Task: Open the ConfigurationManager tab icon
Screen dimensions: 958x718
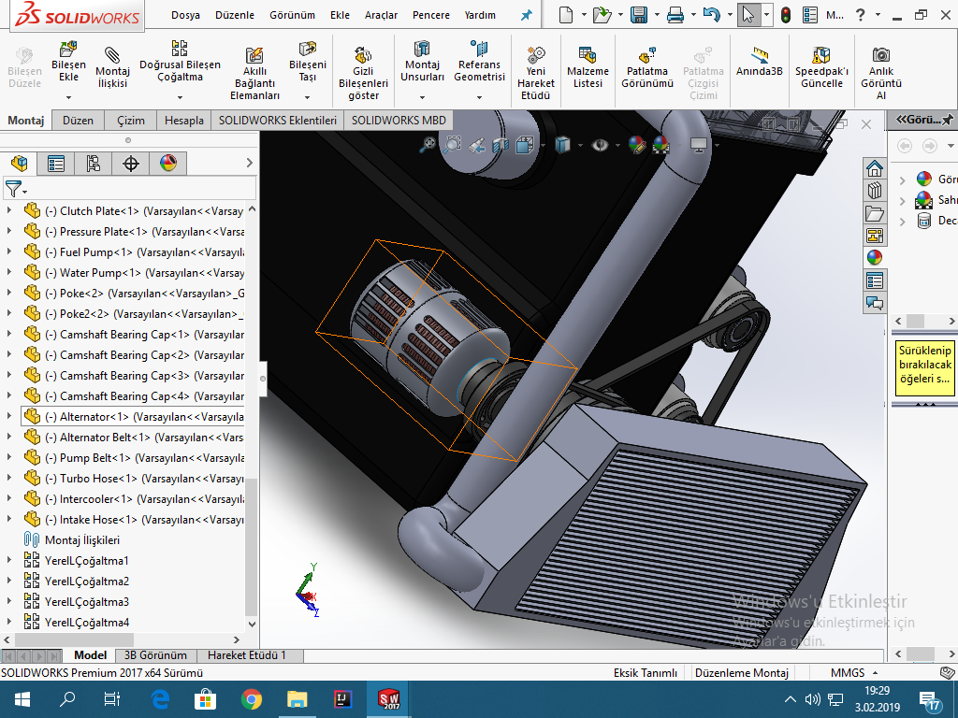Action: [x=93, y=164]
